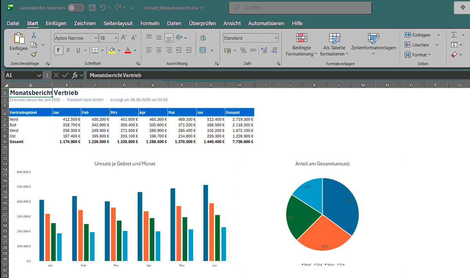Toggle underline (U) formatting

click(x=78, y=50)
